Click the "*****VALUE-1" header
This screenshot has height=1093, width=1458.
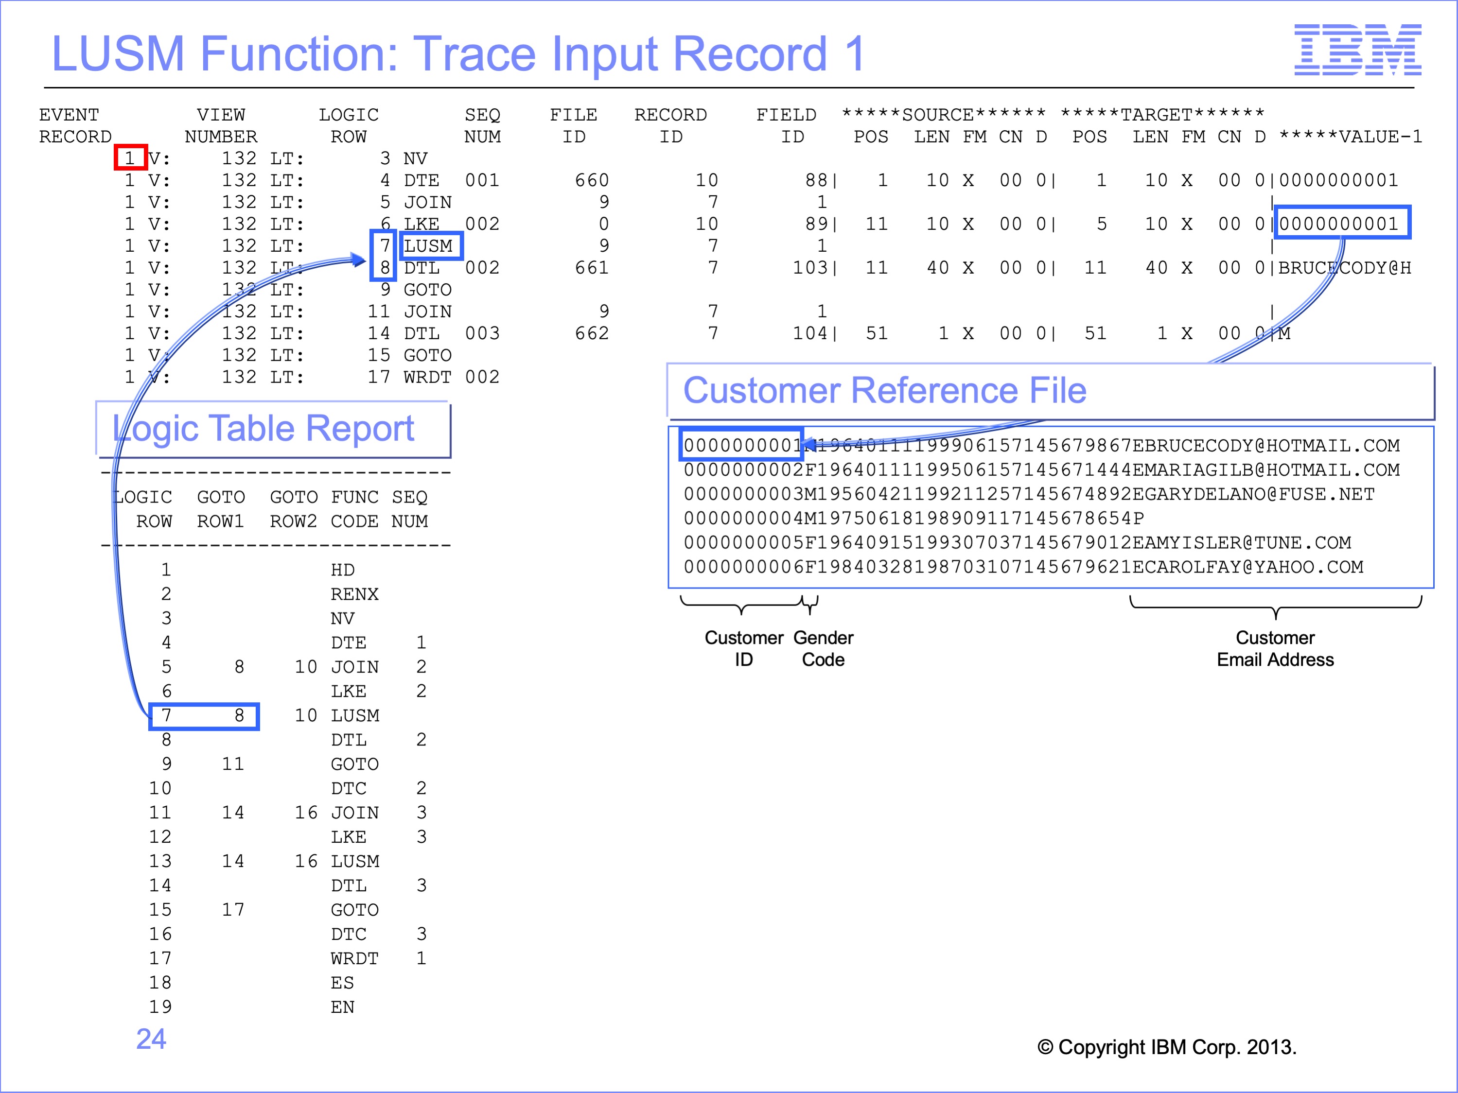(1351, 137)
